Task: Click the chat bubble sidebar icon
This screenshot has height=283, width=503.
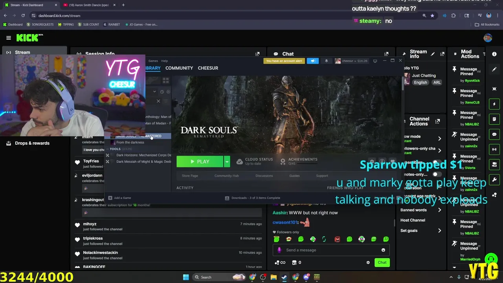Action: [494, 134]
